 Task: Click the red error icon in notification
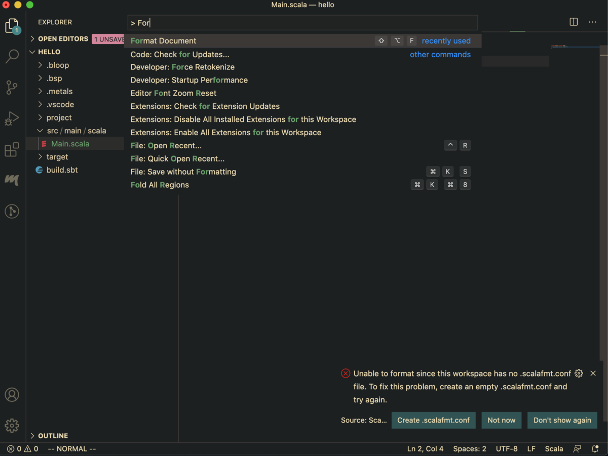[346, 374]
